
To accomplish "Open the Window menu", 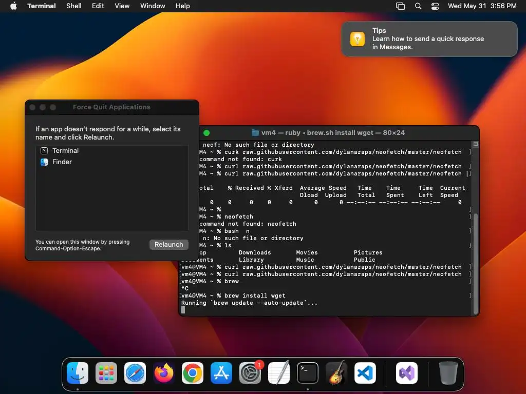I will pos(152,6).
